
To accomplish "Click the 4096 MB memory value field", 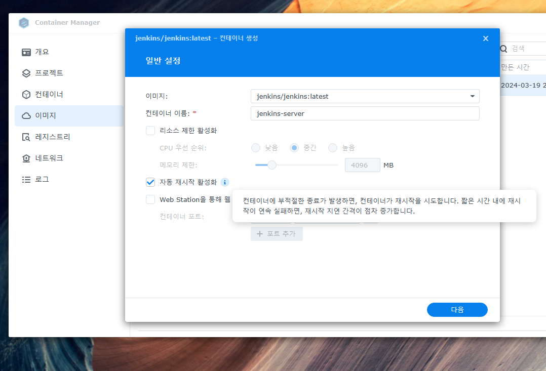I will tap(363, 165).
